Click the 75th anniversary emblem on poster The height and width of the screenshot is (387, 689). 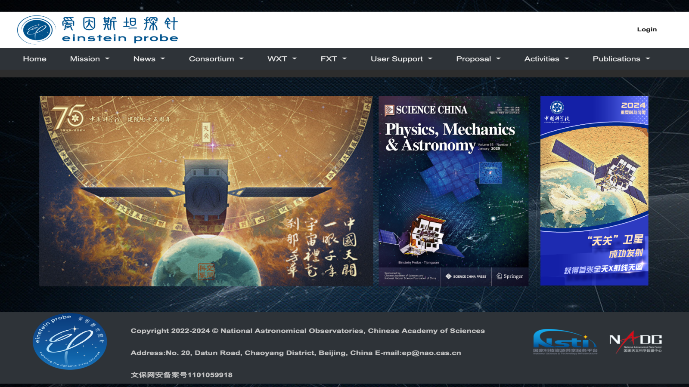coord(69,117)
